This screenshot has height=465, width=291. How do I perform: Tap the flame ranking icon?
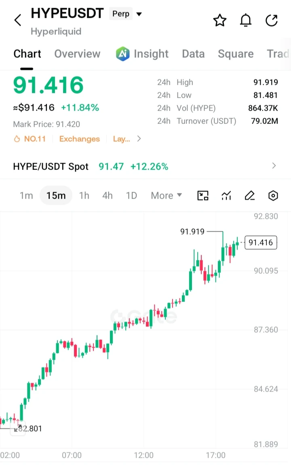(x=17, y=139)
